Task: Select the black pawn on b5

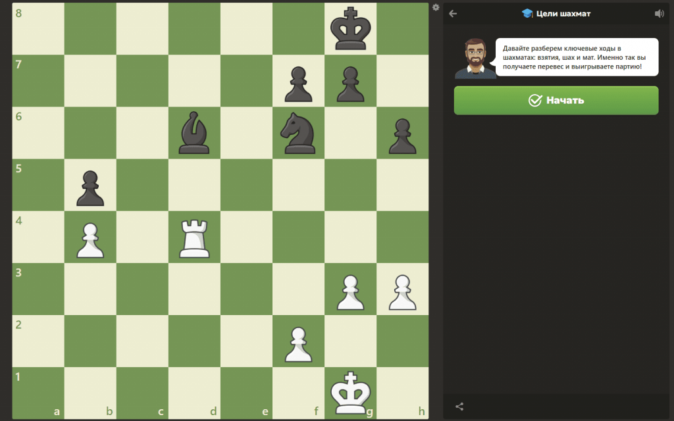Action: click(x=90, y=186)
